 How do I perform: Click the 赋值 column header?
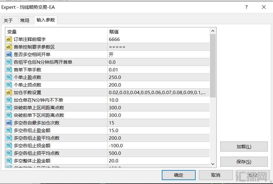tap(114, 32)
